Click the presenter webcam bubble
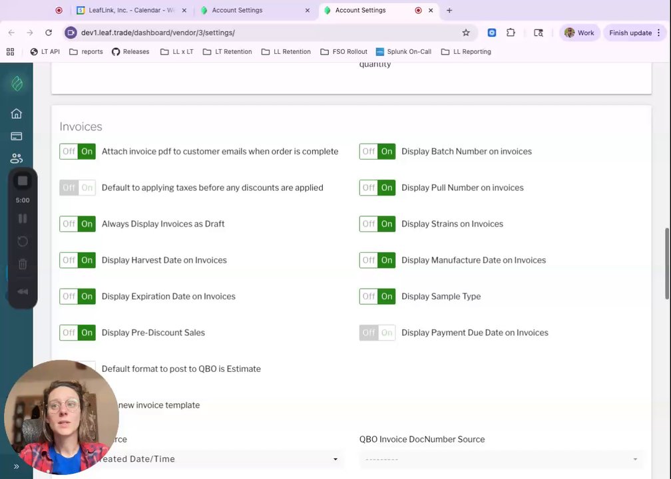The image size is (671, 479). (x=61, y=417)
